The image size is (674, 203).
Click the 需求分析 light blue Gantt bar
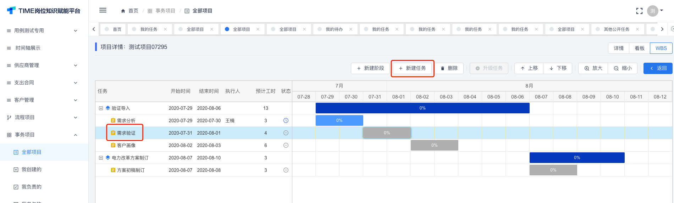coord(339,120)
